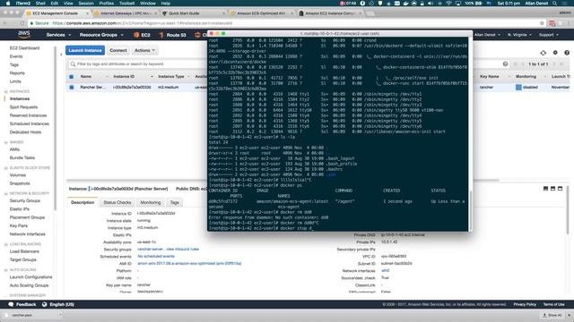This screenshot has height=322, width=574.
Task: Click the middle details pane layout icon
Action: click(552, 189)
